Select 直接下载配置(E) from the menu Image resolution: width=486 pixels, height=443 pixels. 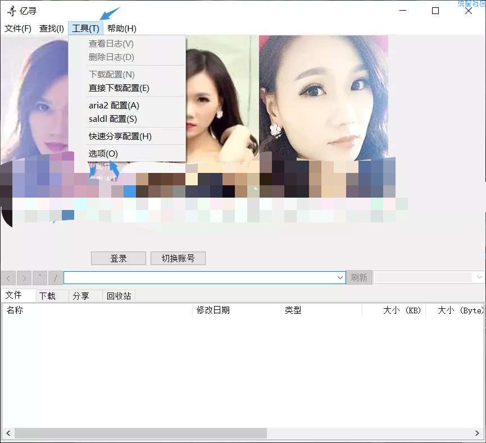pyautogui.click(x=119, y=88)
